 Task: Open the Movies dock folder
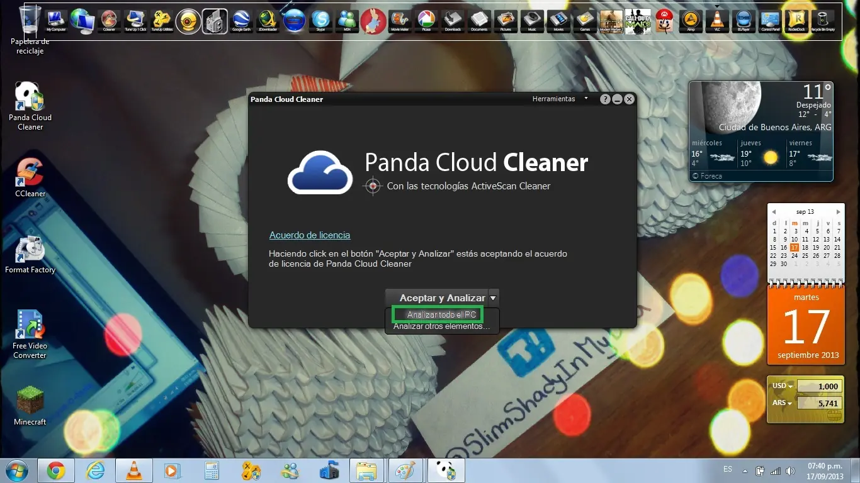[558, 21]
